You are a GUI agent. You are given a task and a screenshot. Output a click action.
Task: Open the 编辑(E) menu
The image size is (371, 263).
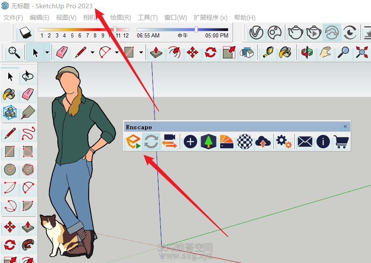click(39, 17)
